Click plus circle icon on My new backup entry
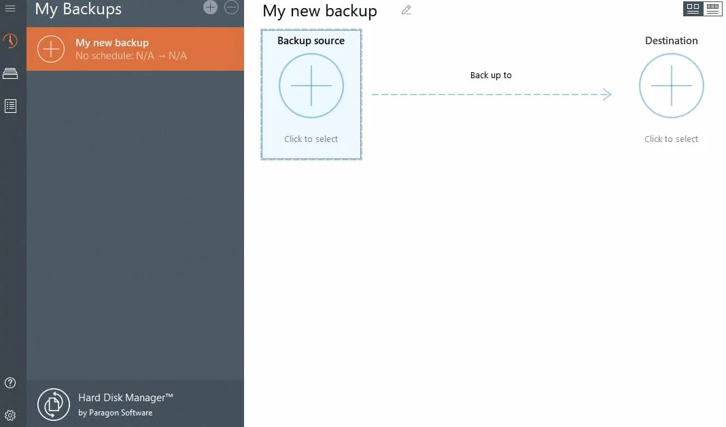This screenshot has width=726, height=427. click(51, 49)
